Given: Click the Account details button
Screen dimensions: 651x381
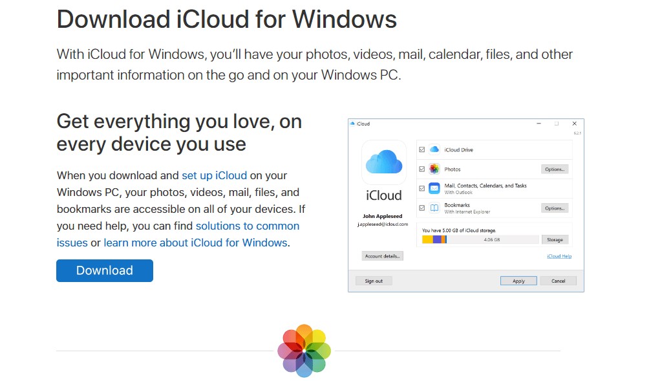Looking at the screenshot, I should pos(382,256).
